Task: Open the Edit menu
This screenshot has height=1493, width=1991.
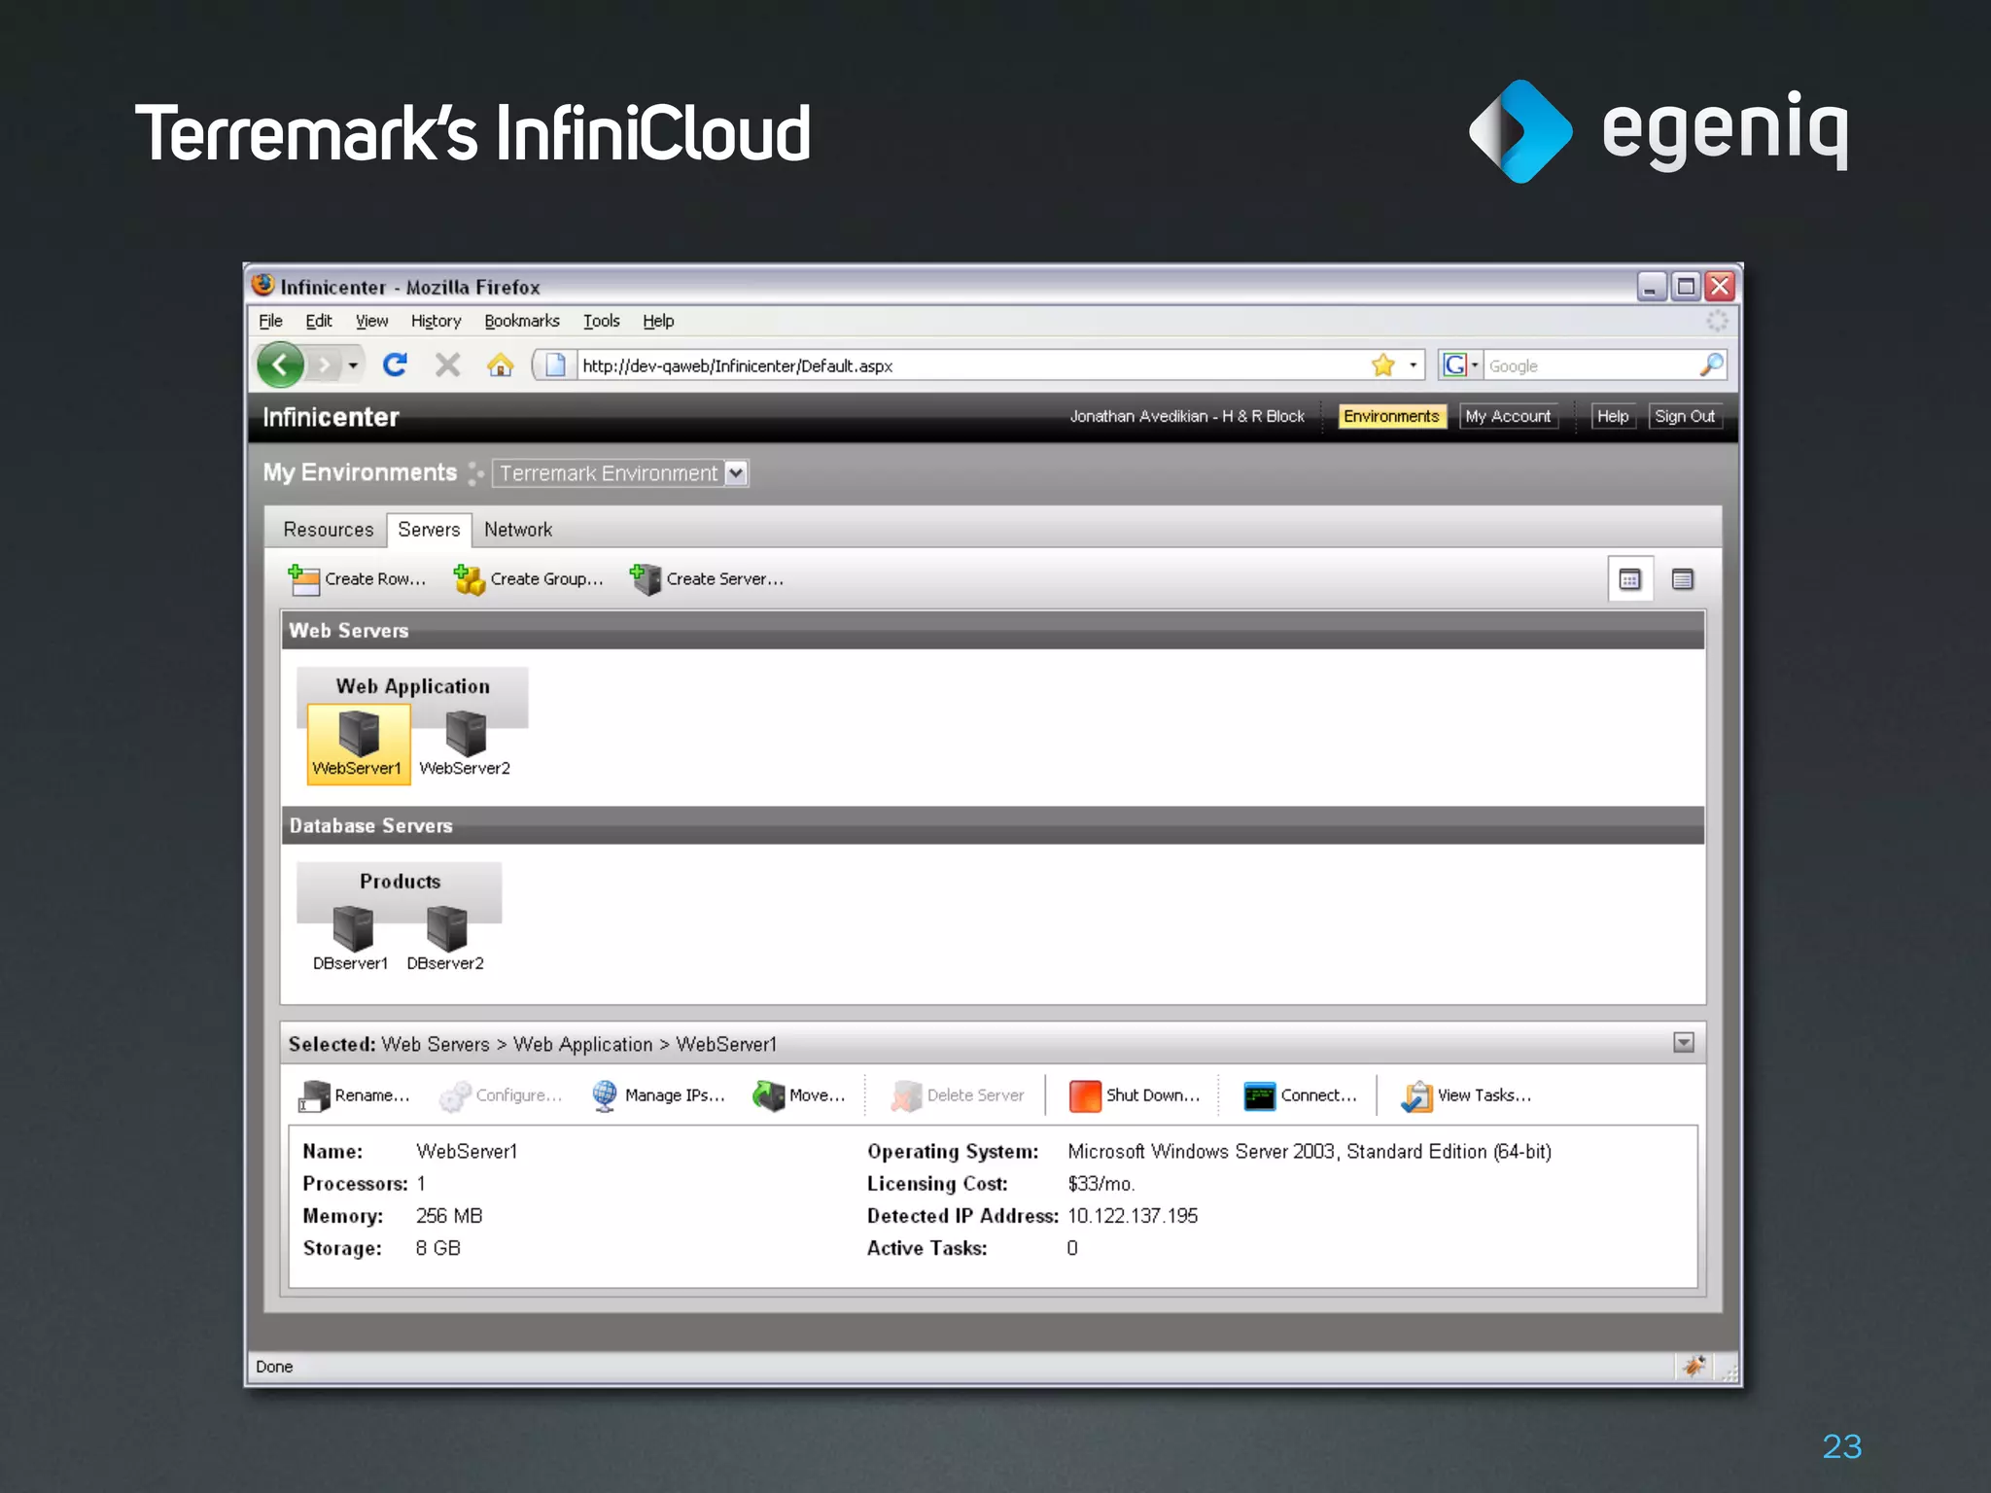Action: pos(318,321)
